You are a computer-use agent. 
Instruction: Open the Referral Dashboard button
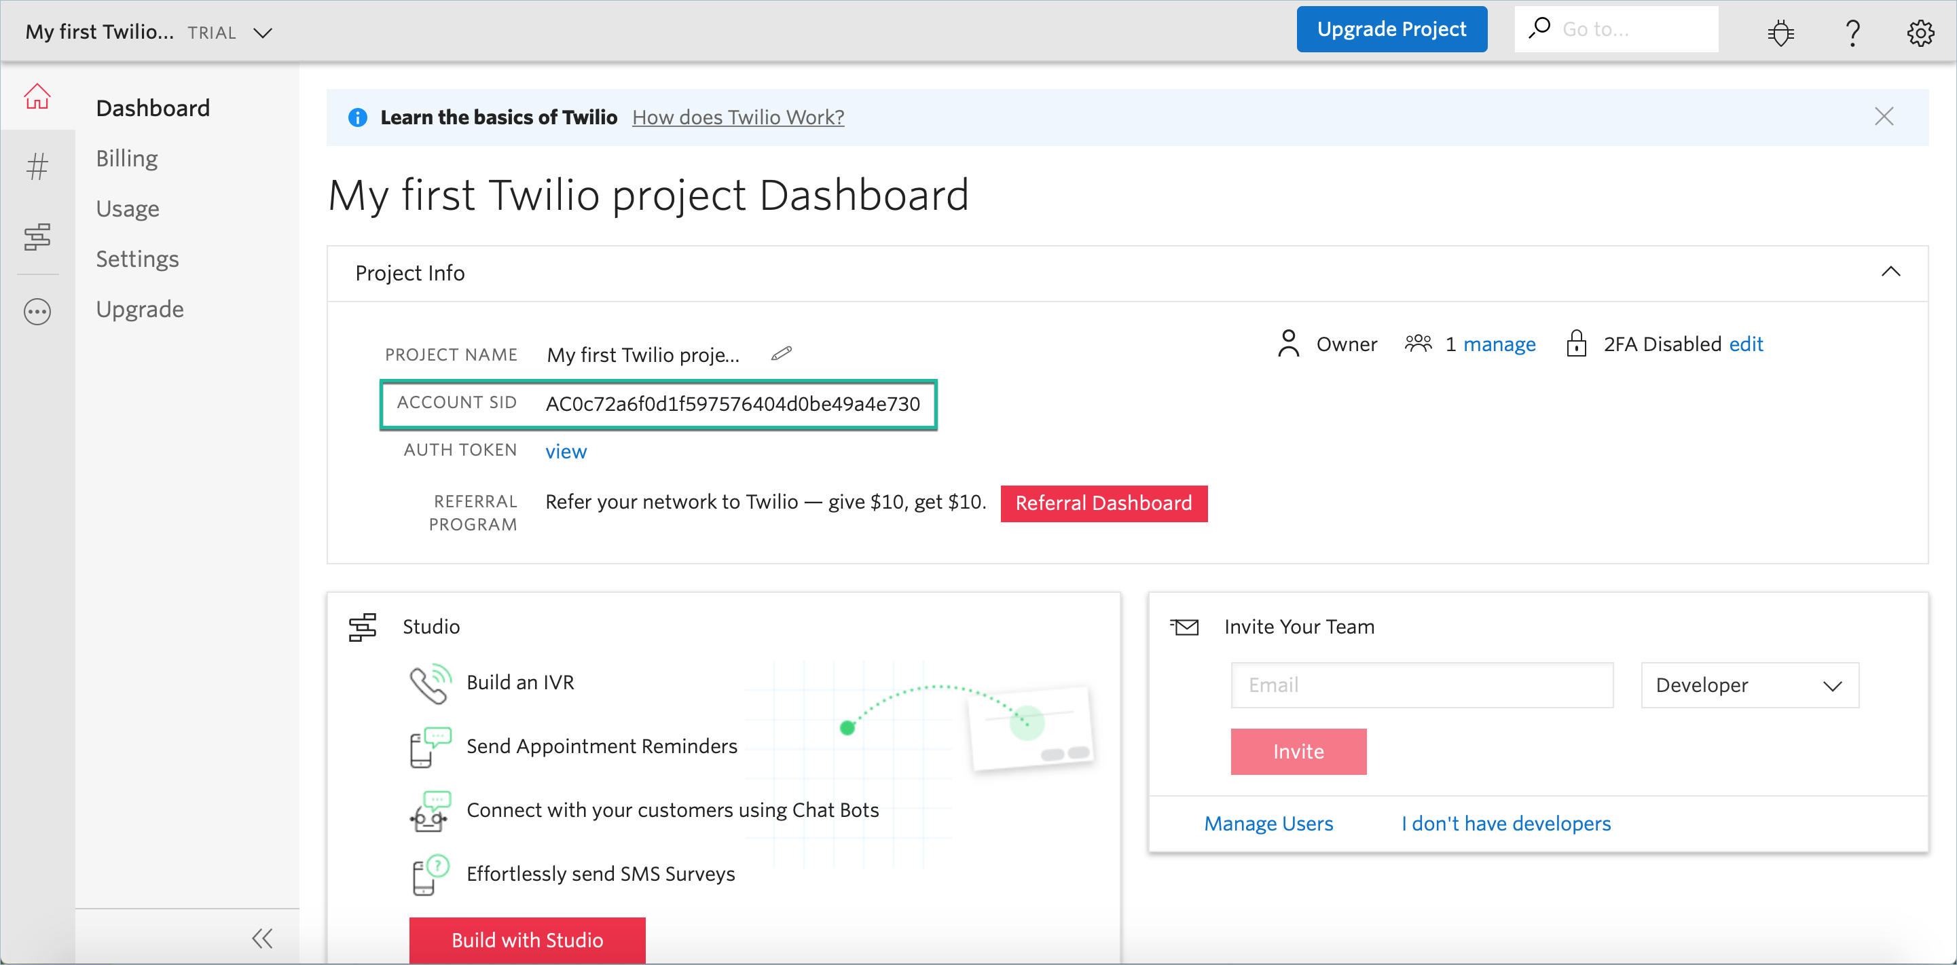click(x=1103, y=503)
